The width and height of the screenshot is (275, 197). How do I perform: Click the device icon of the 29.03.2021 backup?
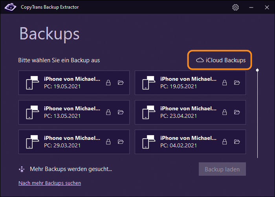[33, 142]
